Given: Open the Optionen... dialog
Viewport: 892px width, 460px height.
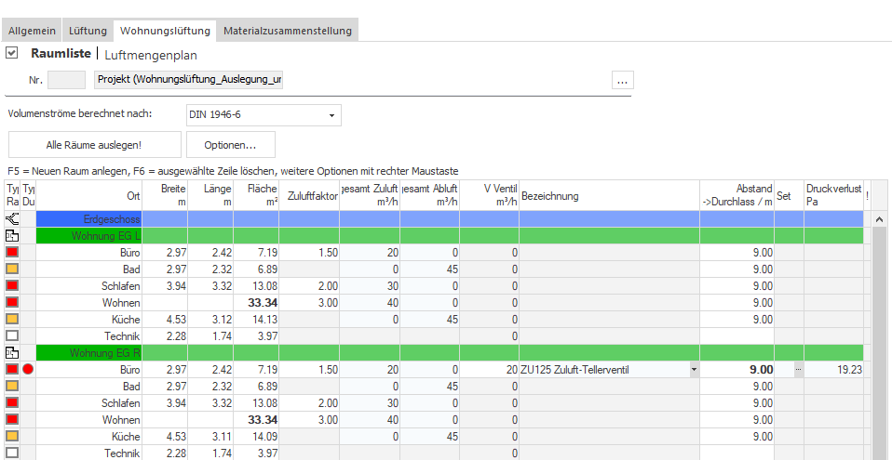Looking at the screenshot, I should pos(230,145).
